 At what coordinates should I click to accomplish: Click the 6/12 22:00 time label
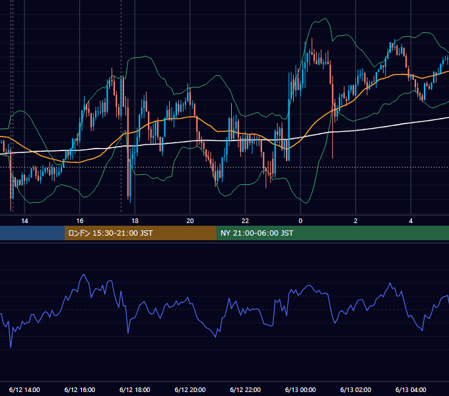246,389
